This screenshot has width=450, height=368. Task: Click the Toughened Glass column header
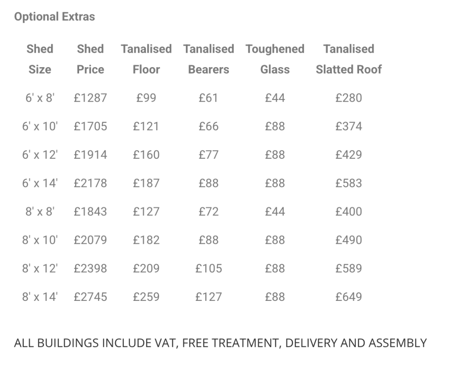tap(275, 59)
